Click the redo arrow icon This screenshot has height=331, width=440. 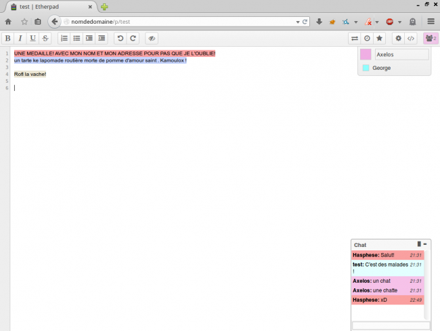click(133, 39)
